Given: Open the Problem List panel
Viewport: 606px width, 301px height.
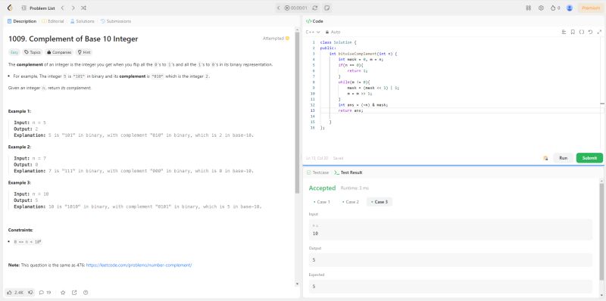Looking at the screenshot, I should [x=39, y=8].
